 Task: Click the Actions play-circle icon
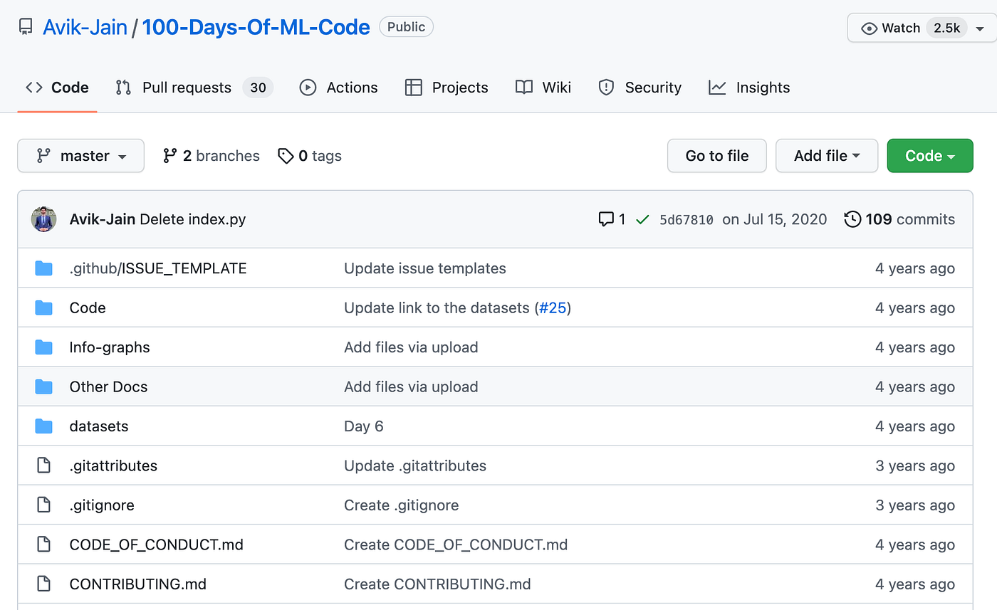(307, 87)
